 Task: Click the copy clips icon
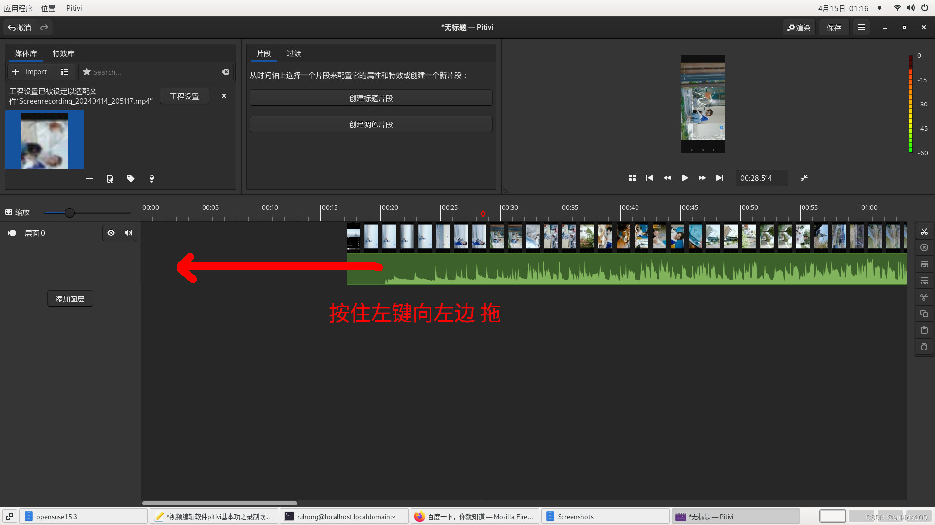pyautogui.click(x=924, y=314)
